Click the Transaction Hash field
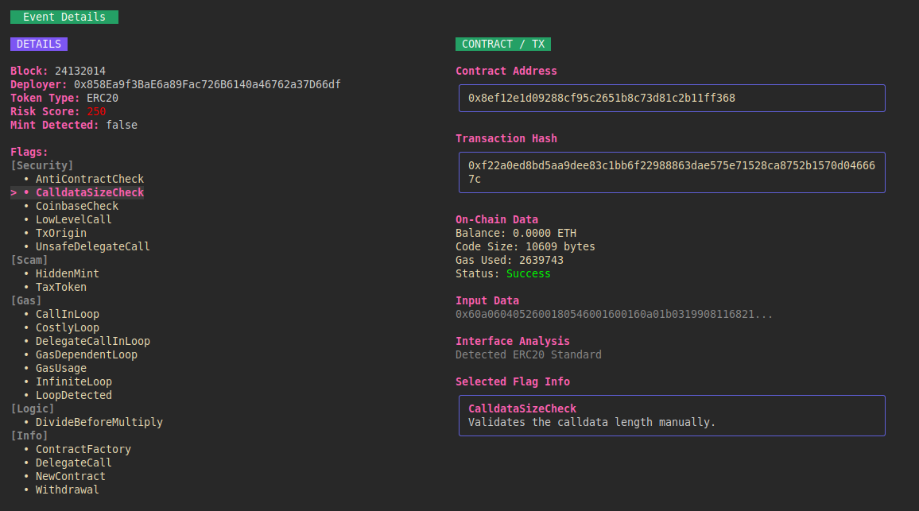The image size is (919, 511). point(672,172)
